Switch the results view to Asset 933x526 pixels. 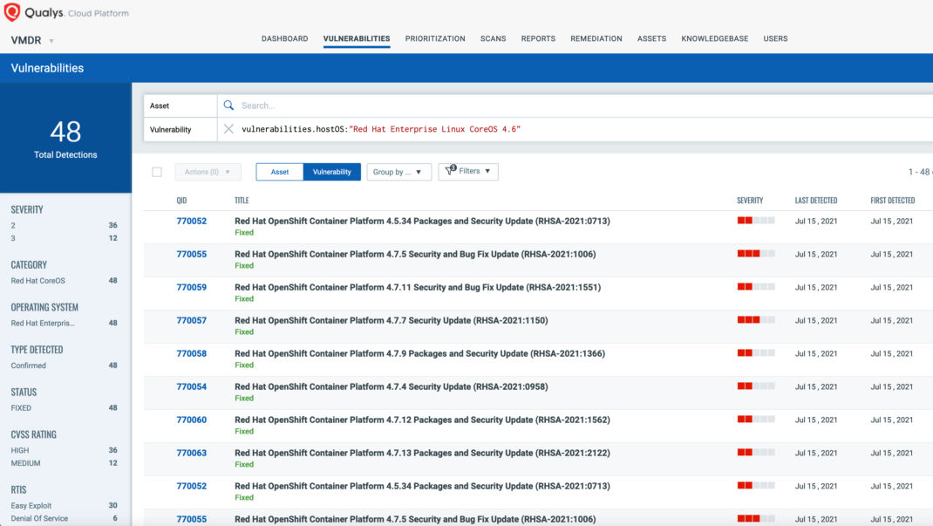tap(278, 171)
